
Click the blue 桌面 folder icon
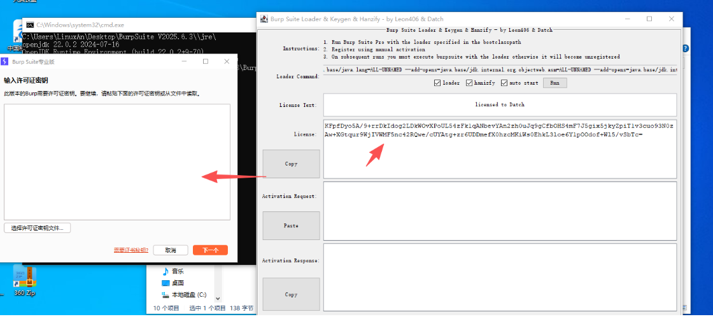tap(166, 283)
